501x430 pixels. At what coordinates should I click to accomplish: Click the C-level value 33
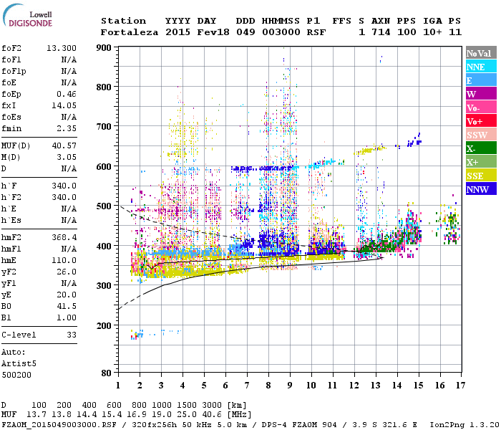(x=72, y=335)
